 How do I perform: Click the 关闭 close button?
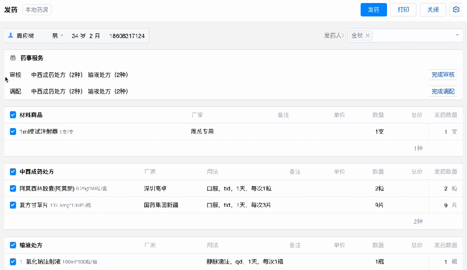pos(433,10)
